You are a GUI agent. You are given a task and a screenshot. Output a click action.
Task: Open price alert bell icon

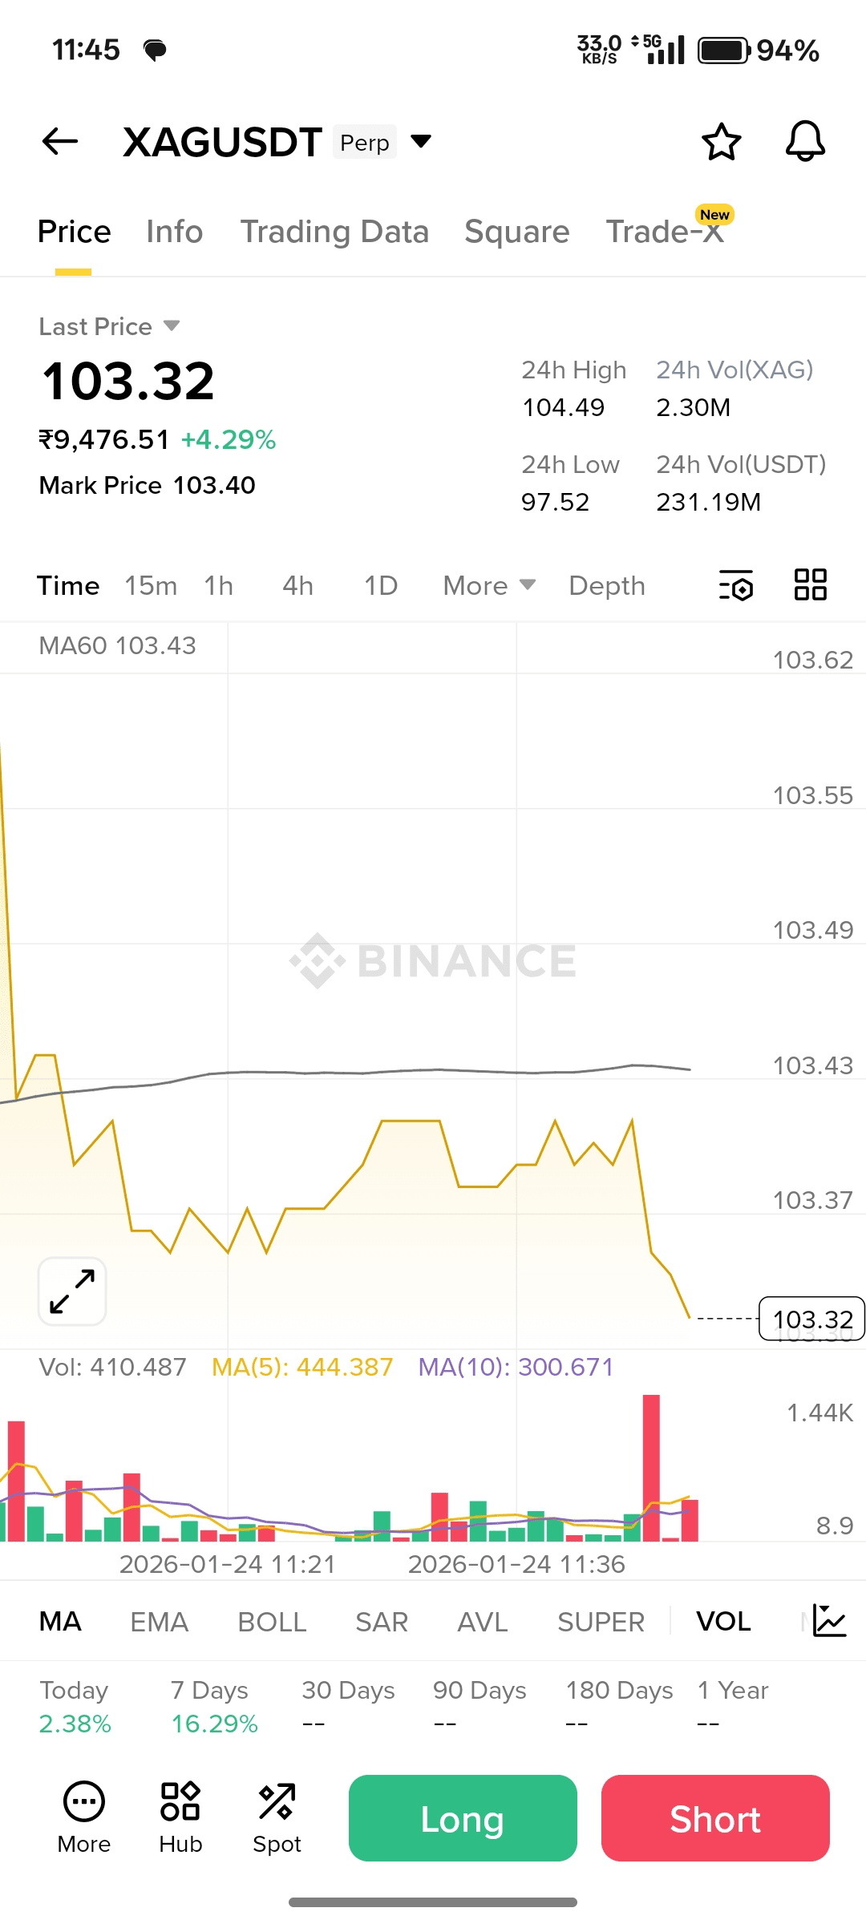pyautogui.click(x=805, y=142)
